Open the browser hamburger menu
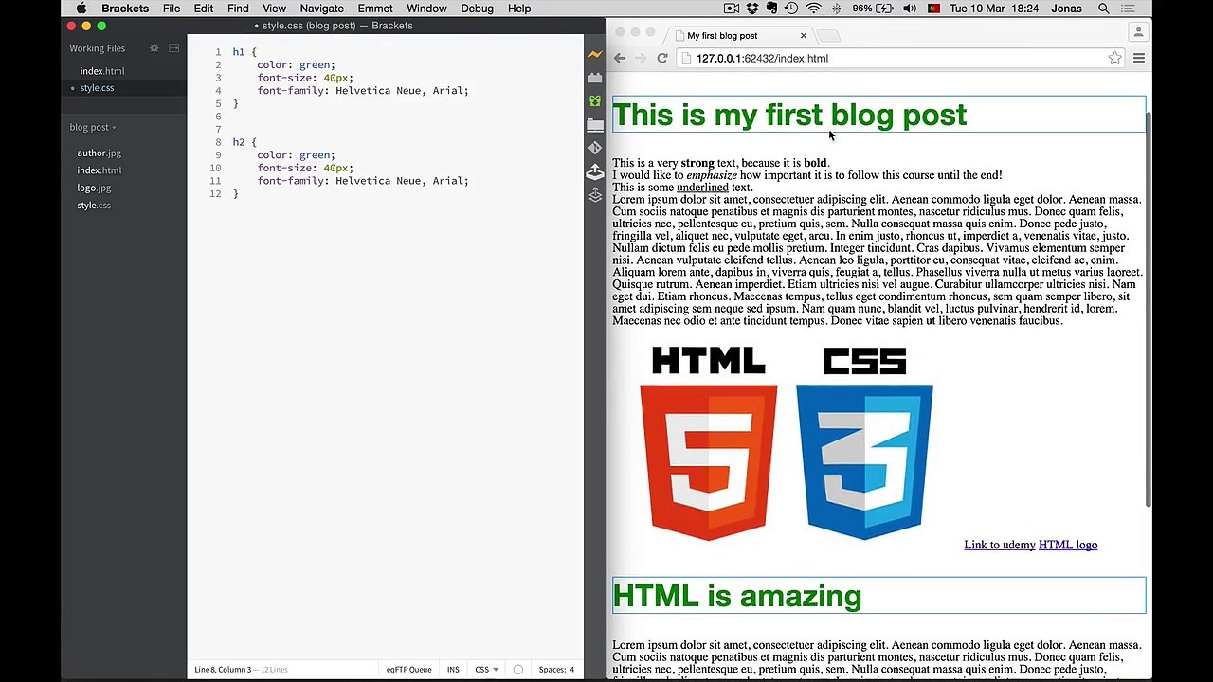This screenshot has height=682, width=1213. tap(1139, 58)
